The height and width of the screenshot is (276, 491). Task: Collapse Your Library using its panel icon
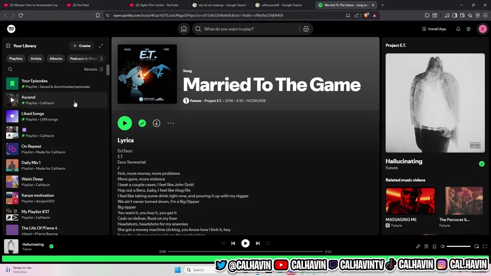click(8, 46)
